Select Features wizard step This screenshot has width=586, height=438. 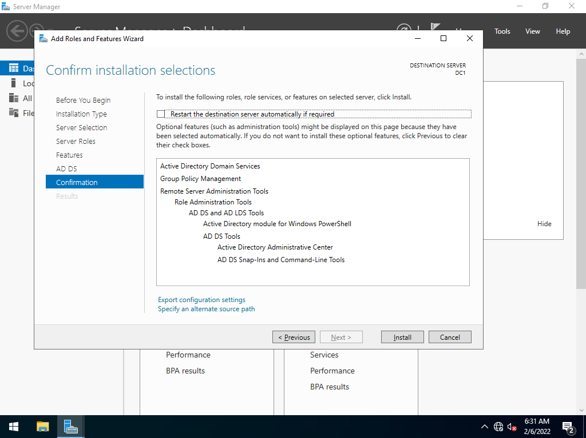click(69, 155)
